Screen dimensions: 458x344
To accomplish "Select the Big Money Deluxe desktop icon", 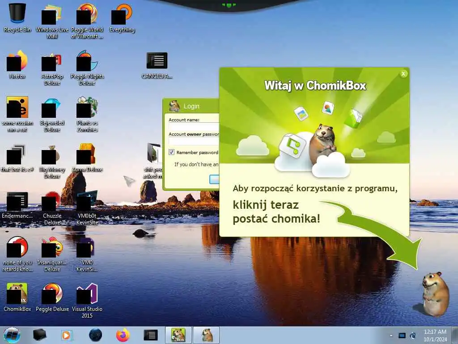I will (x=52, y=161).
